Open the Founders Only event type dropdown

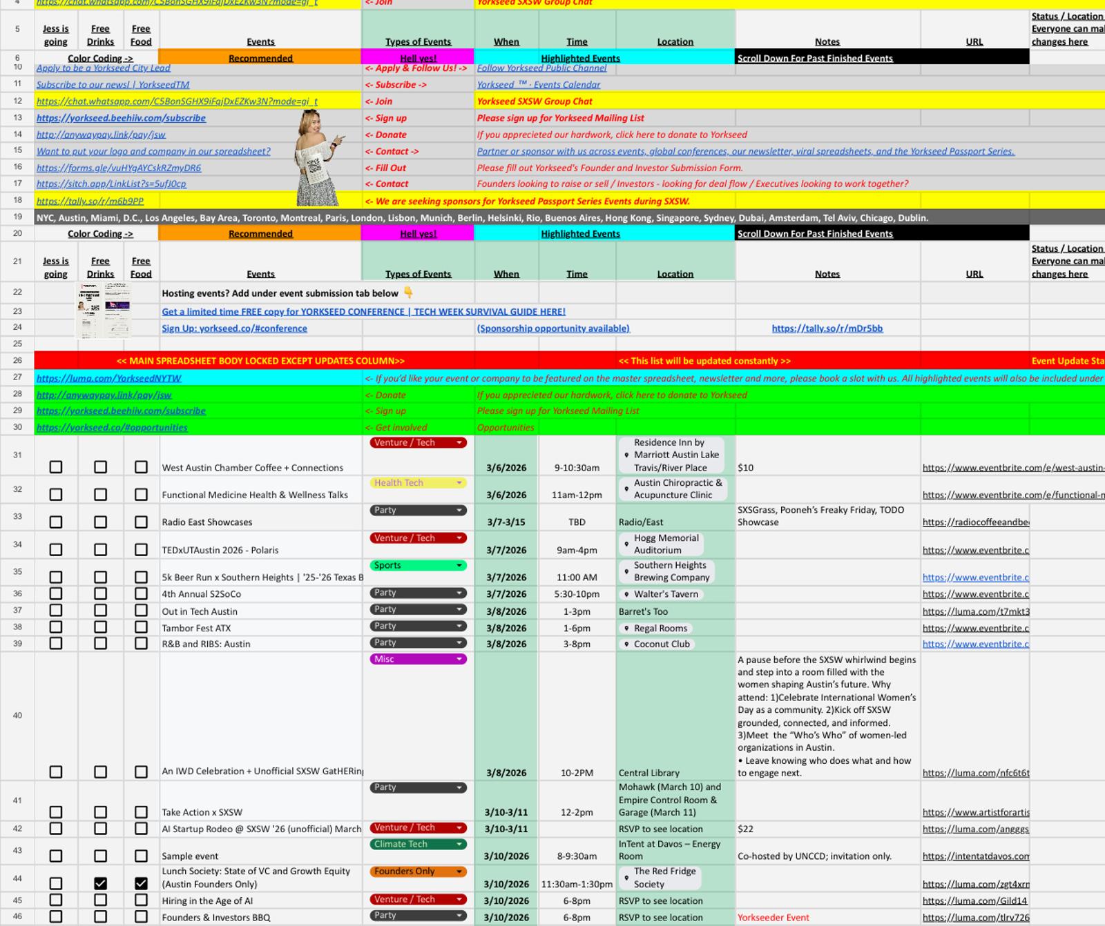point(459,871)
